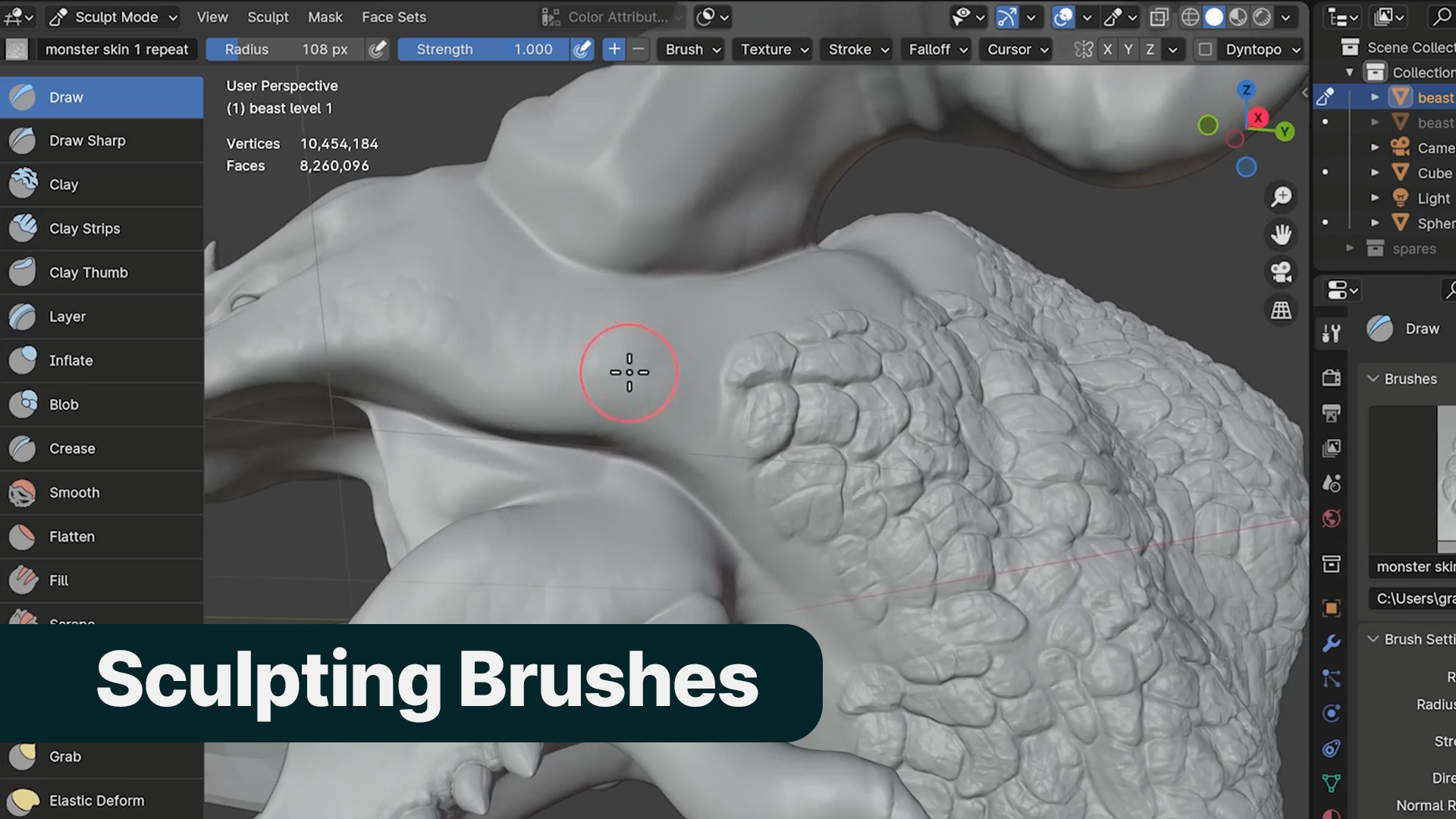Select the Fill brush

(x=102, y=581)
